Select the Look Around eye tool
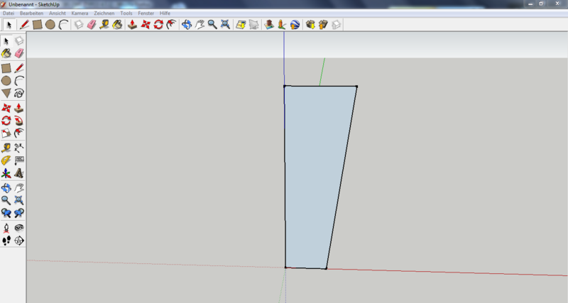 pos(19,228)
